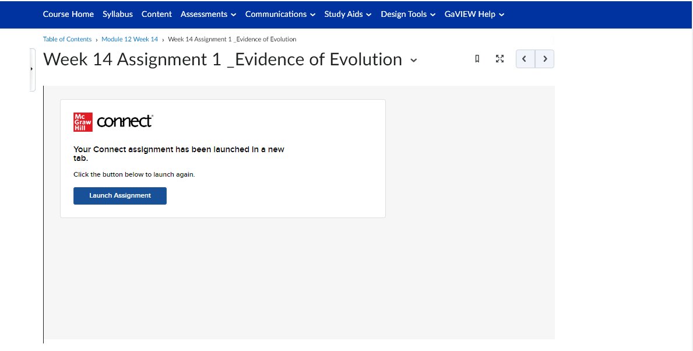The width and height of the screenshot is (693, 351).
Task: Open the GaVIEW Help dropdown menu
Action: point(474,14)
